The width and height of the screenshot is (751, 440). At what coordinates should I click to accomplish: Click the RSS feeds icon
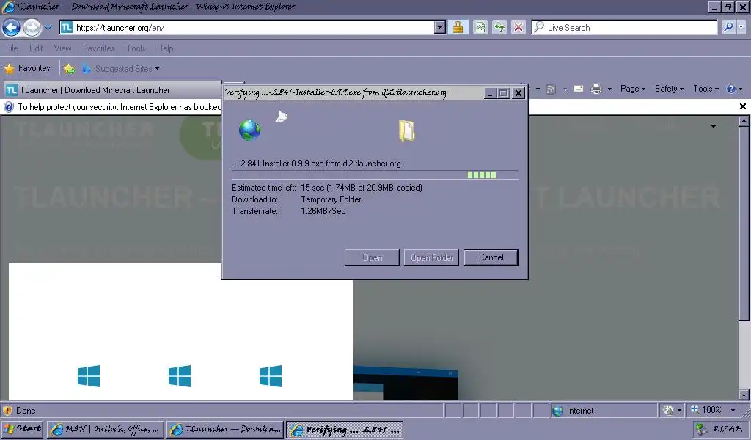(x=551, y=89)
